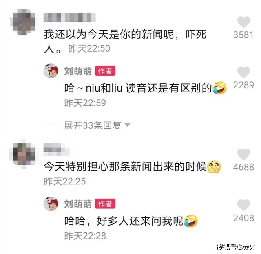Open the 刘萌萌 username in the first reply
The image size is (261, 254).
coord(78,71)
